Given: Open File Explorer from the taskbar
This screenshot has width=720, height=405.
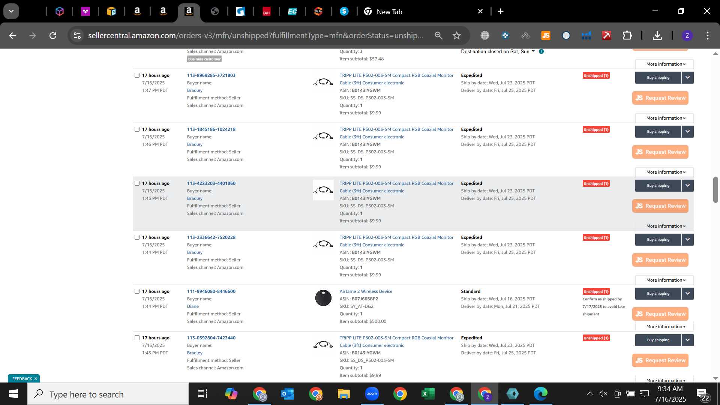Looking at the screenshot, I should pyautogui.click(x=343, y=394).
